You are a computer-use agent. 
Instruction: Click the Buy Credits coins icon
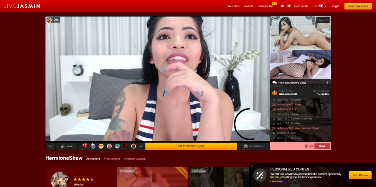tap(246, 146)
